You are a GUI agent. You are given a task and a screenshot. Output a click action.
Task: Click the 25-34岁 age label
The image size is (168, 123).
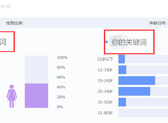click(x=105, y=91)
